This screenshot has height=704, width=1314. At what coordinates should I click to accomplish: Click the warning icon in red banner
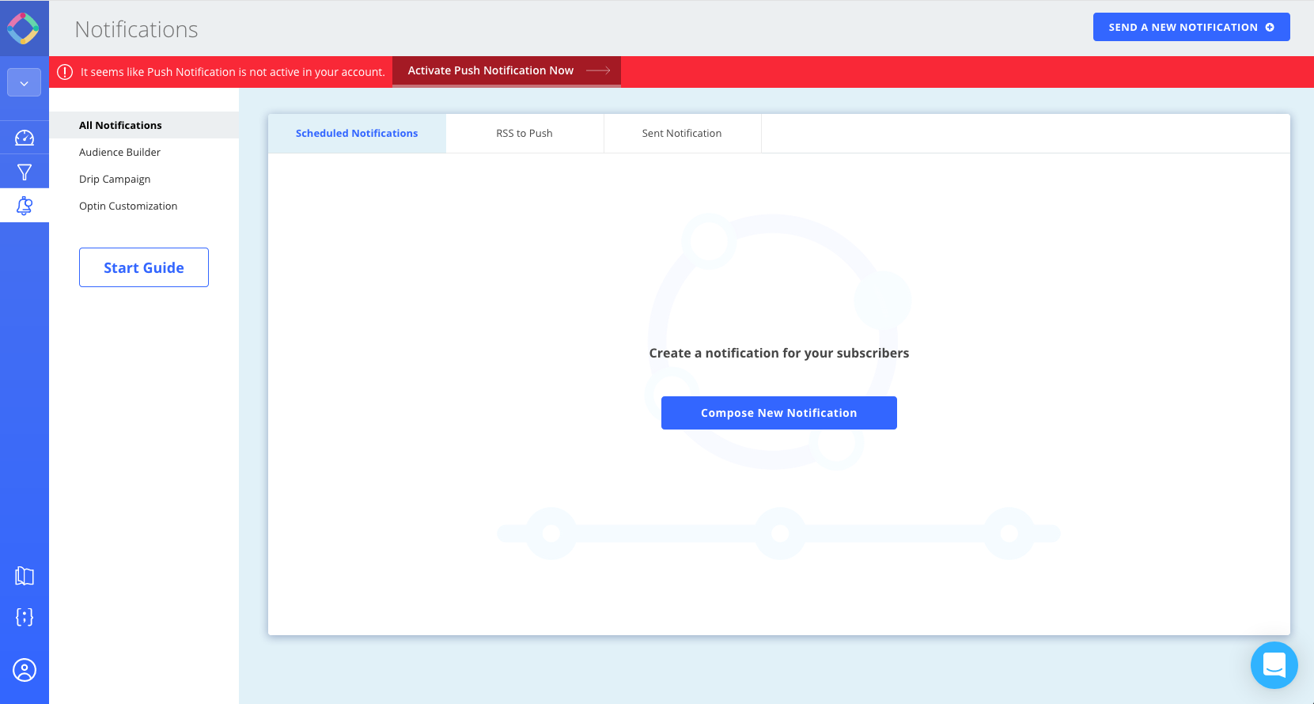tap(65, 72)
